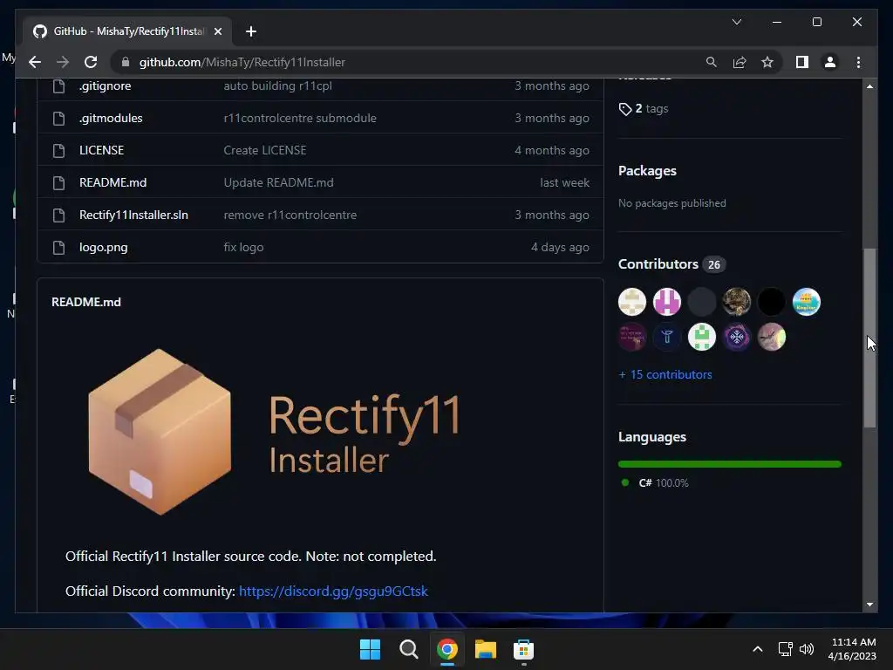Image resolution: width=893 pixels, height=670 pixels.
Task: Click the Rectify11 Installer logo image
Action: (x=273, y=432)
